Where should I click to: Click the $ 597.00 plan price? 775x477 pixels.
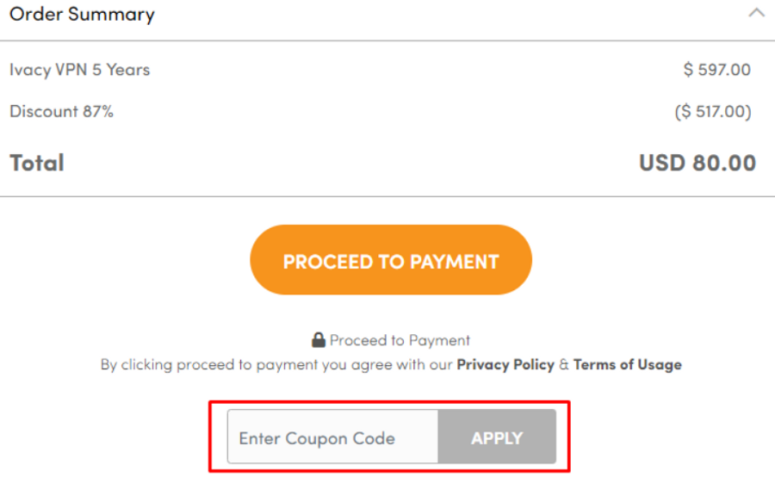pyautogui.click(x=717, y=70)
